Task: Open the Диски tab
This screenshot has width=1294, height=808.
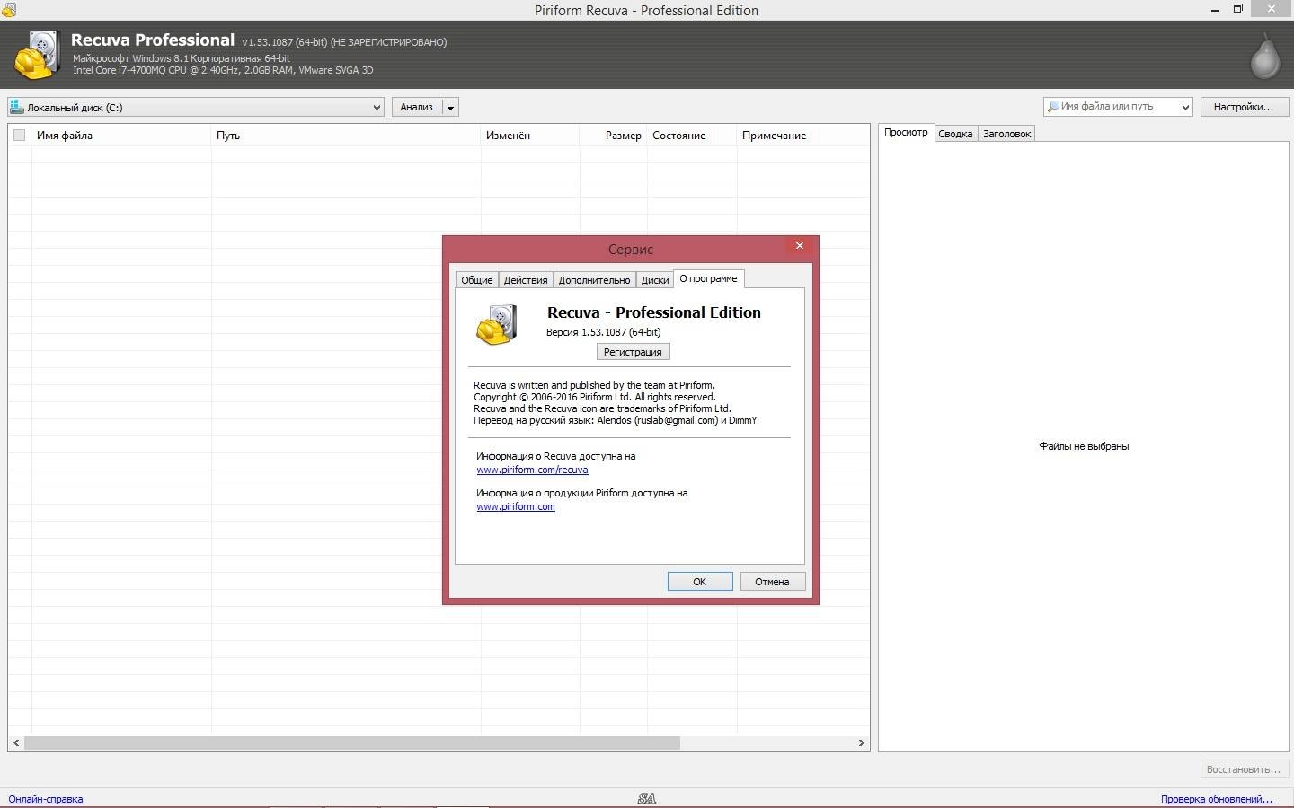Action: coord(655,280)
